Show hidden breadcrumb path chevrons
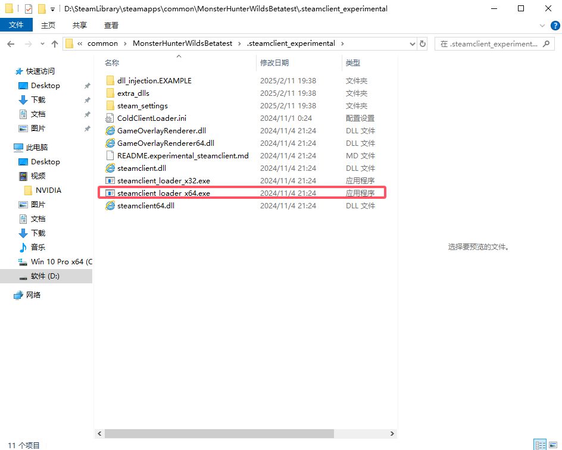The height and width of the screenshot is (450, 562). [80, 43]
